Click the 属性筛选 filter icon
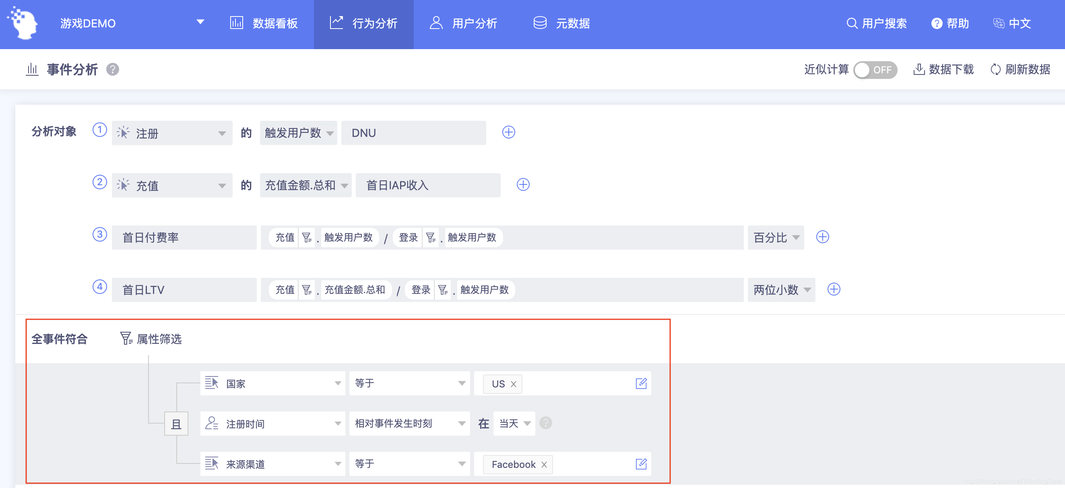Screen dimensions: 1065x488 click(126, 338)
